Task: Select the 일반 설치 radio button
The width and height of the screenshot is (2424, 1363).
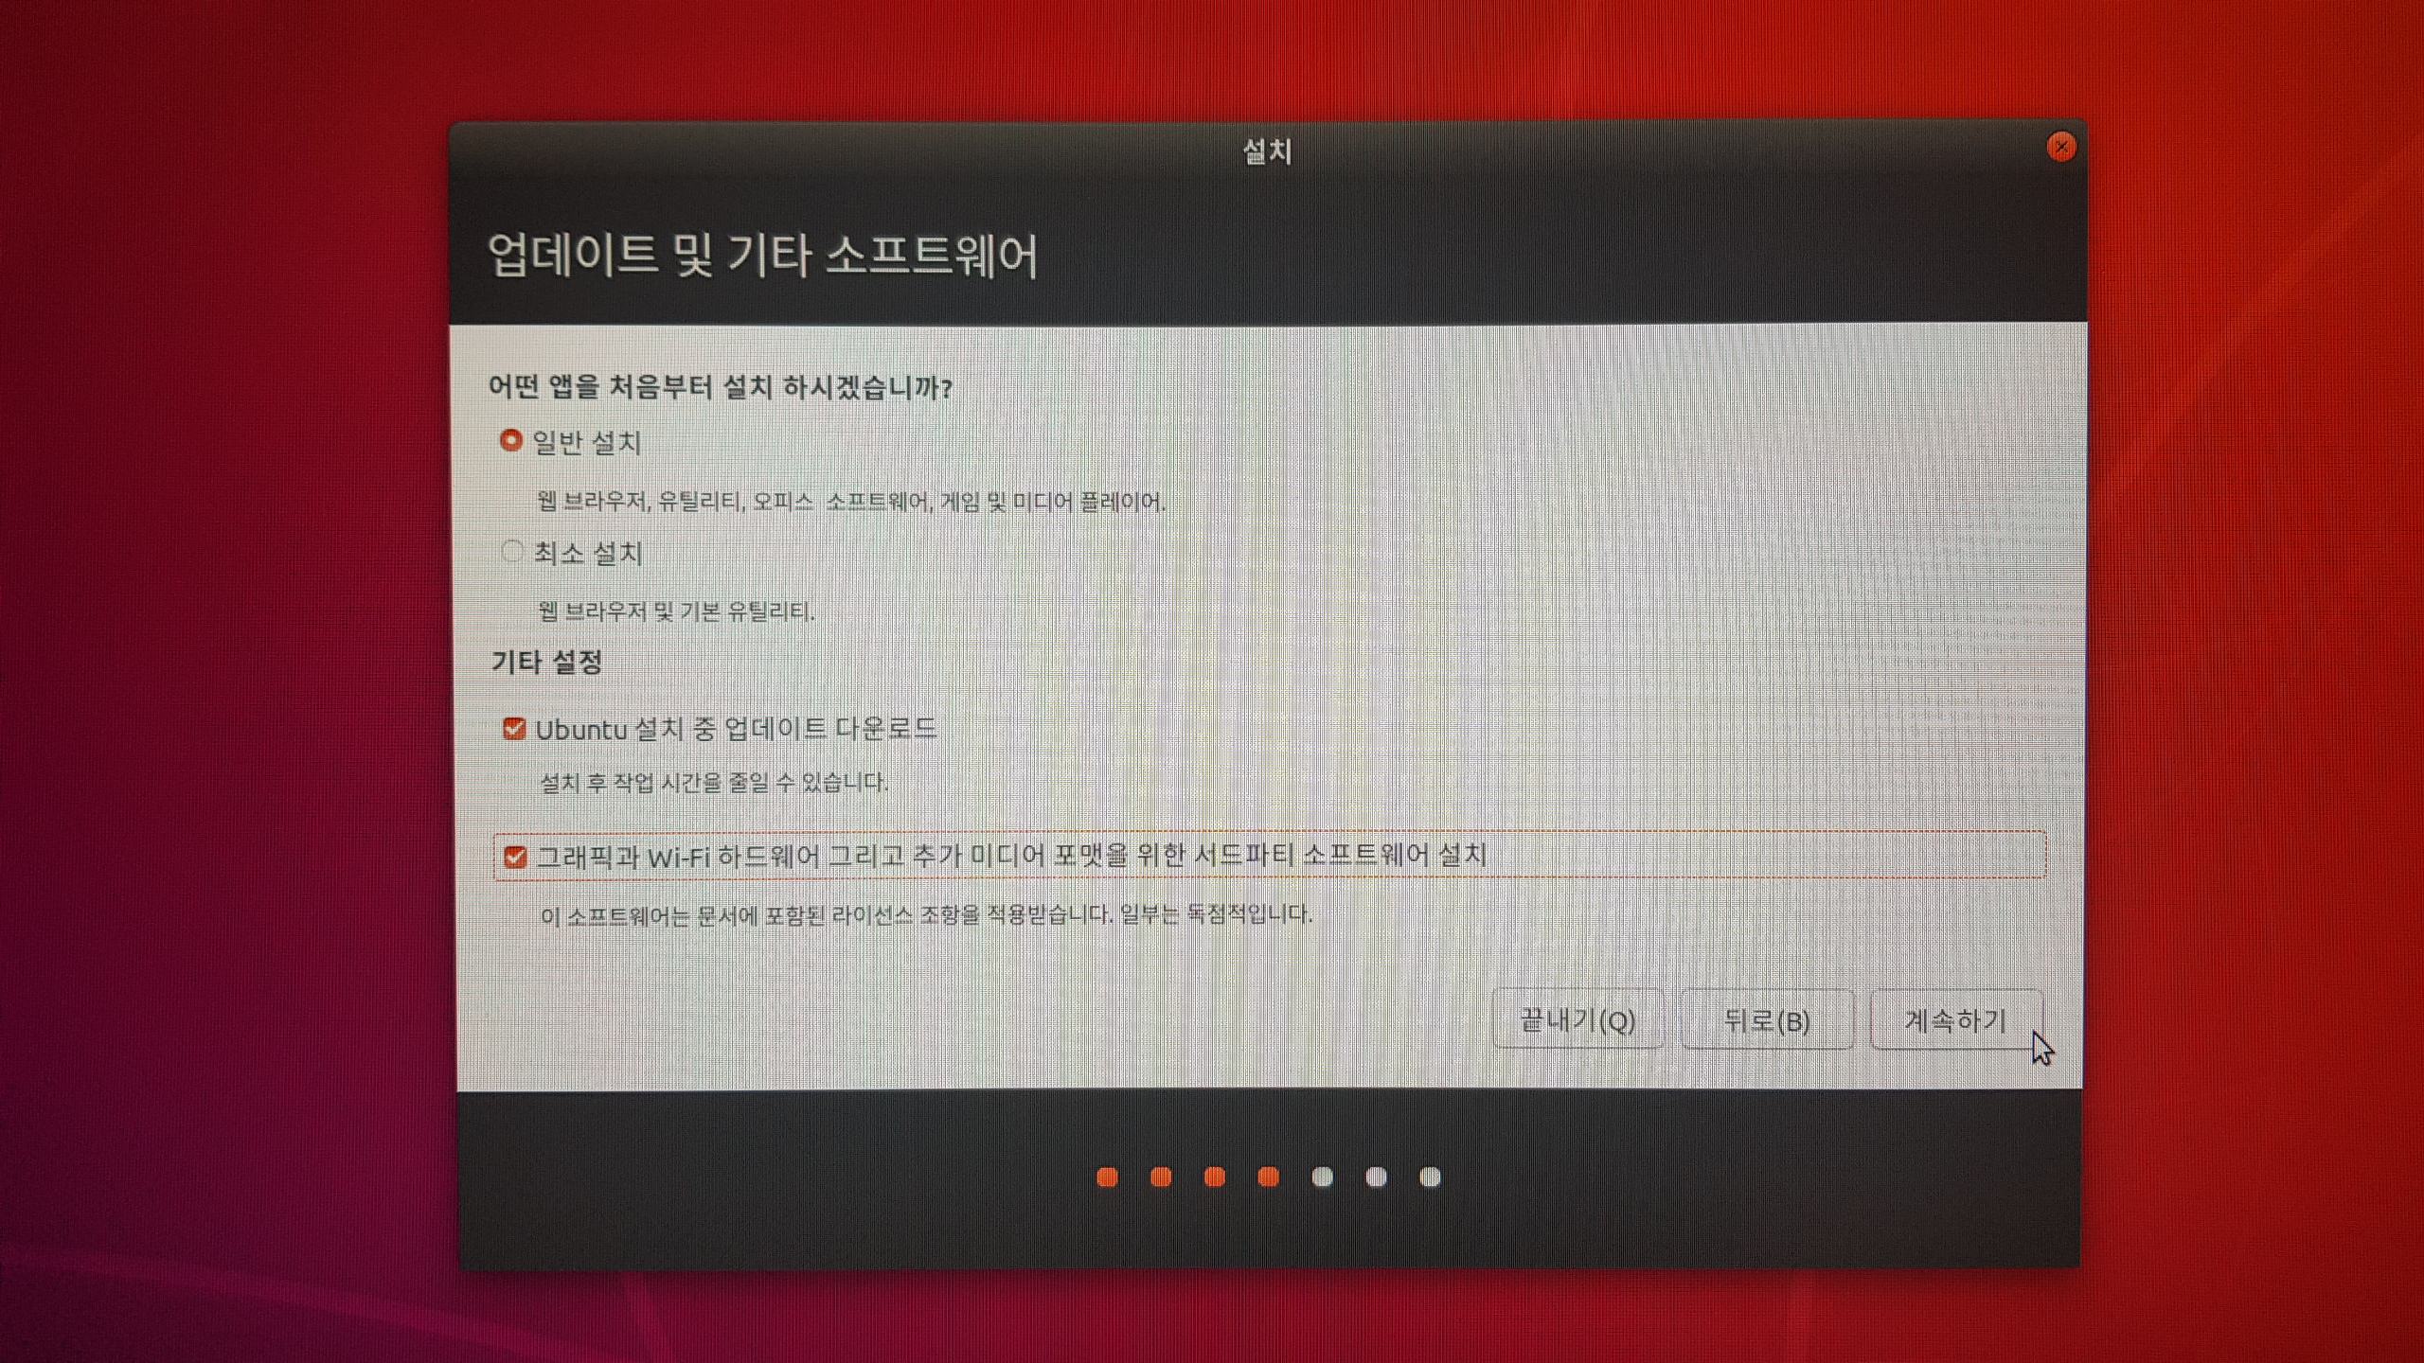Action: [x=511, y=441]
